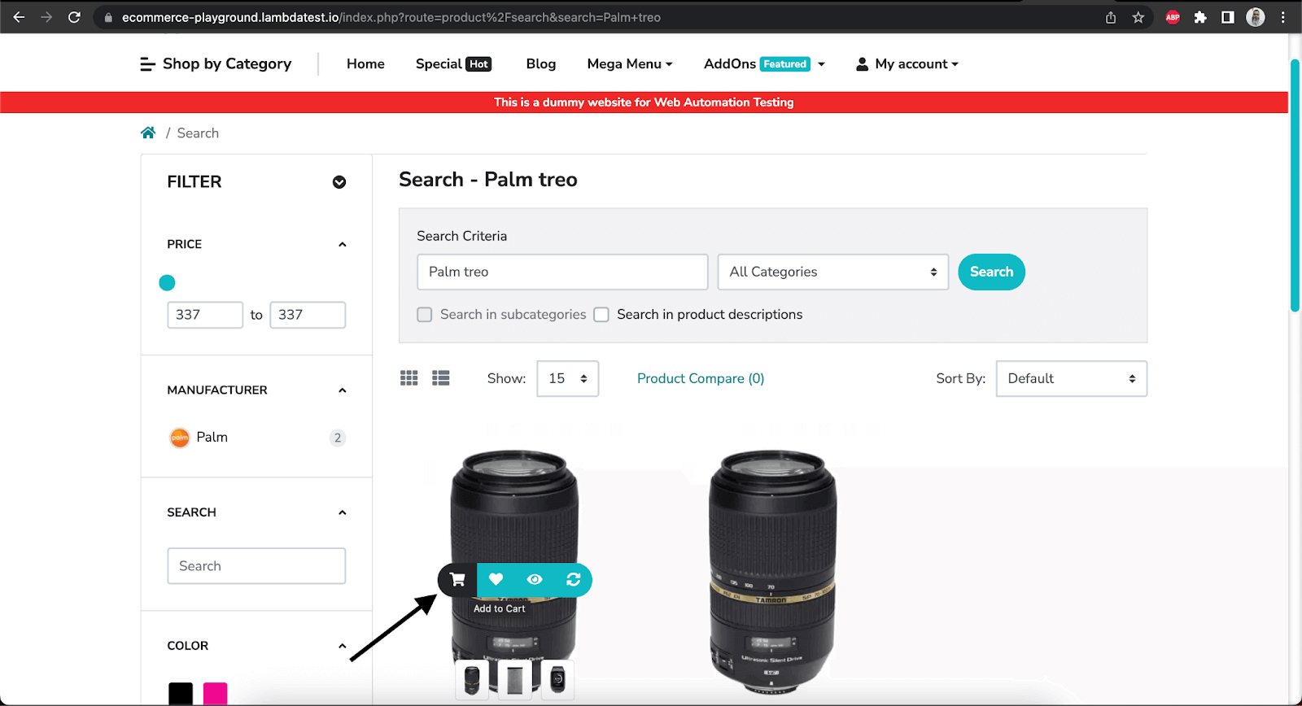Screen dimensions: 1302x706
Task: View site information lock icon
Action: click(x=108, y=17)
